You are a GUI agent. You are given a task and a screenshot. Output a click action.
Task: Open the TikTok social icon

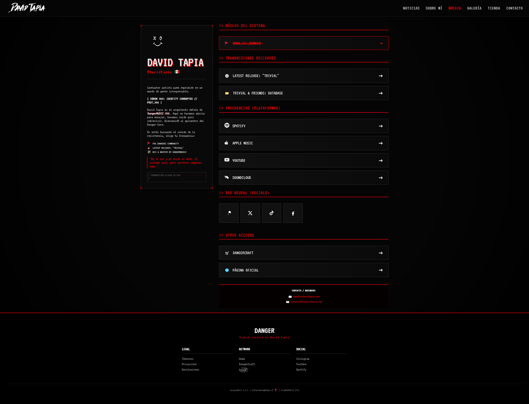tap(271, 213)
